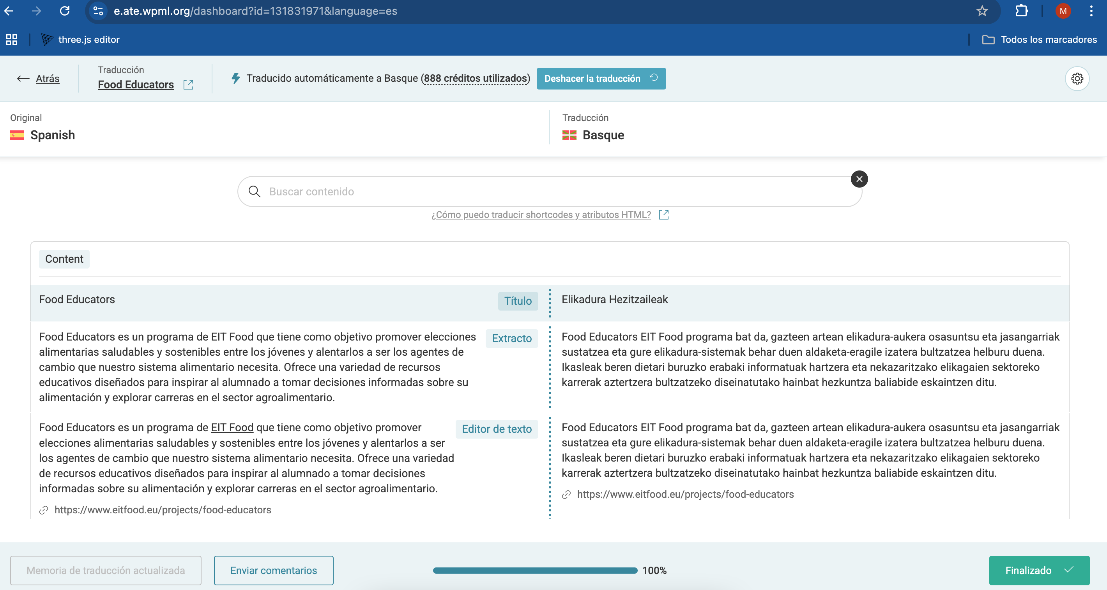This screenshot has height=590, width=1107.
Task: Click the Editor de texto label tag
Action: 497,429
